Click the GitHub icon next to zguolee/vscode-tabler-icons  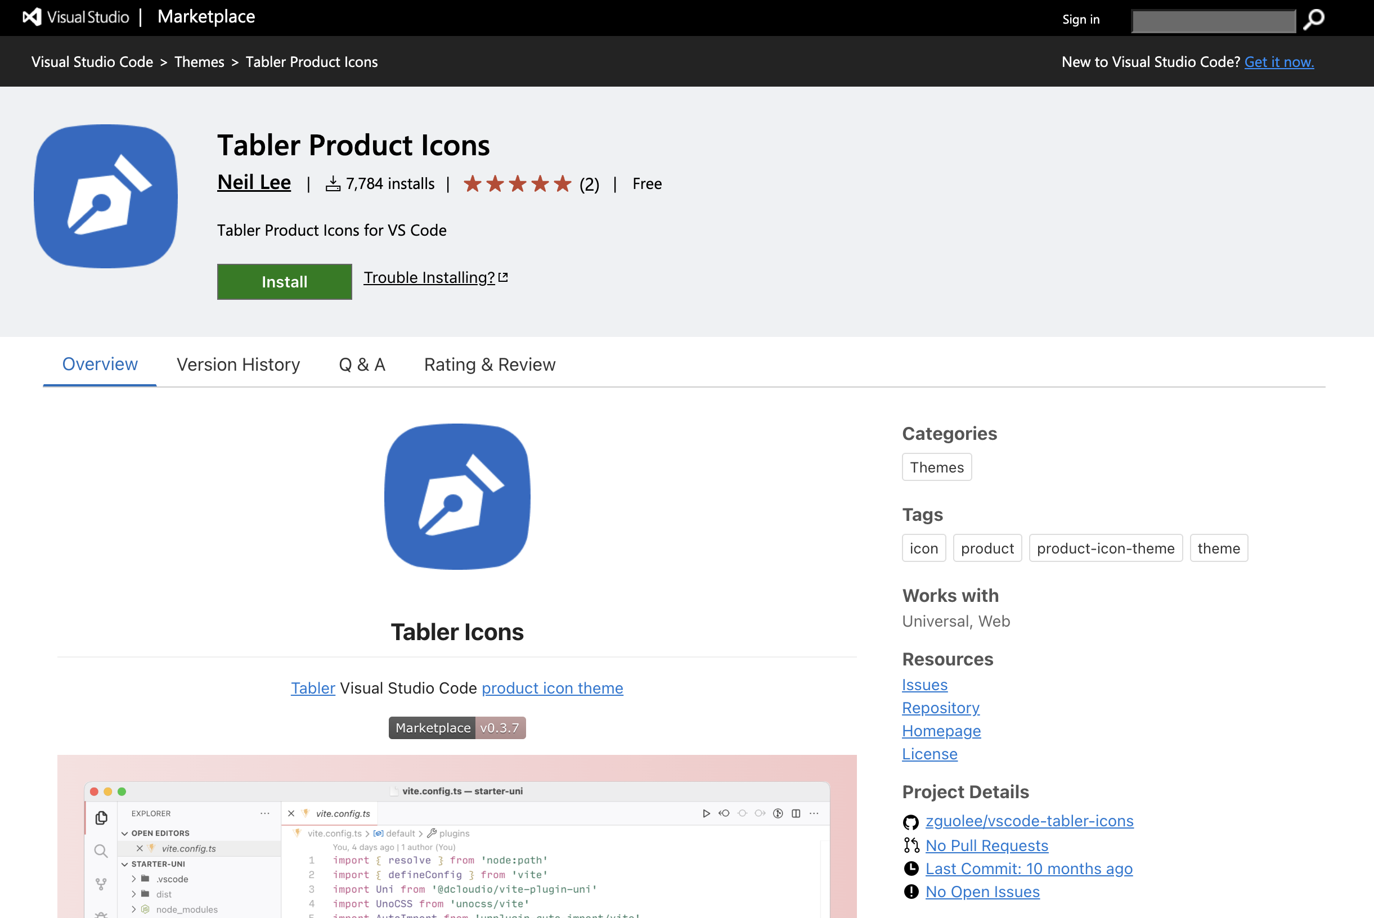[911, 821]
